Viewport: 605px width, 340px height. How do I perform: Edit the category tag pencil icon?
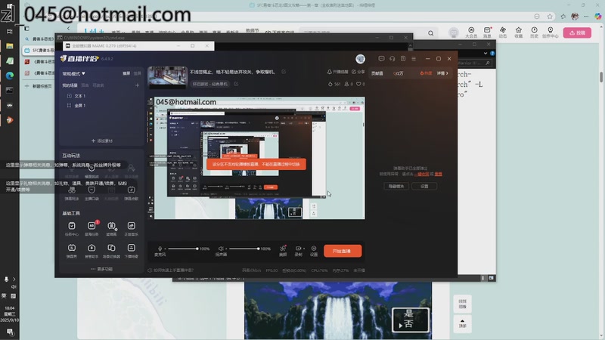[x=236, y=84]
